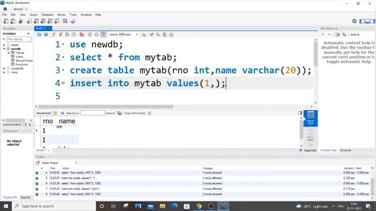Toggle the left sidebar layout button
This screenshot has width=376, height=211.
[x=362, y=21]
